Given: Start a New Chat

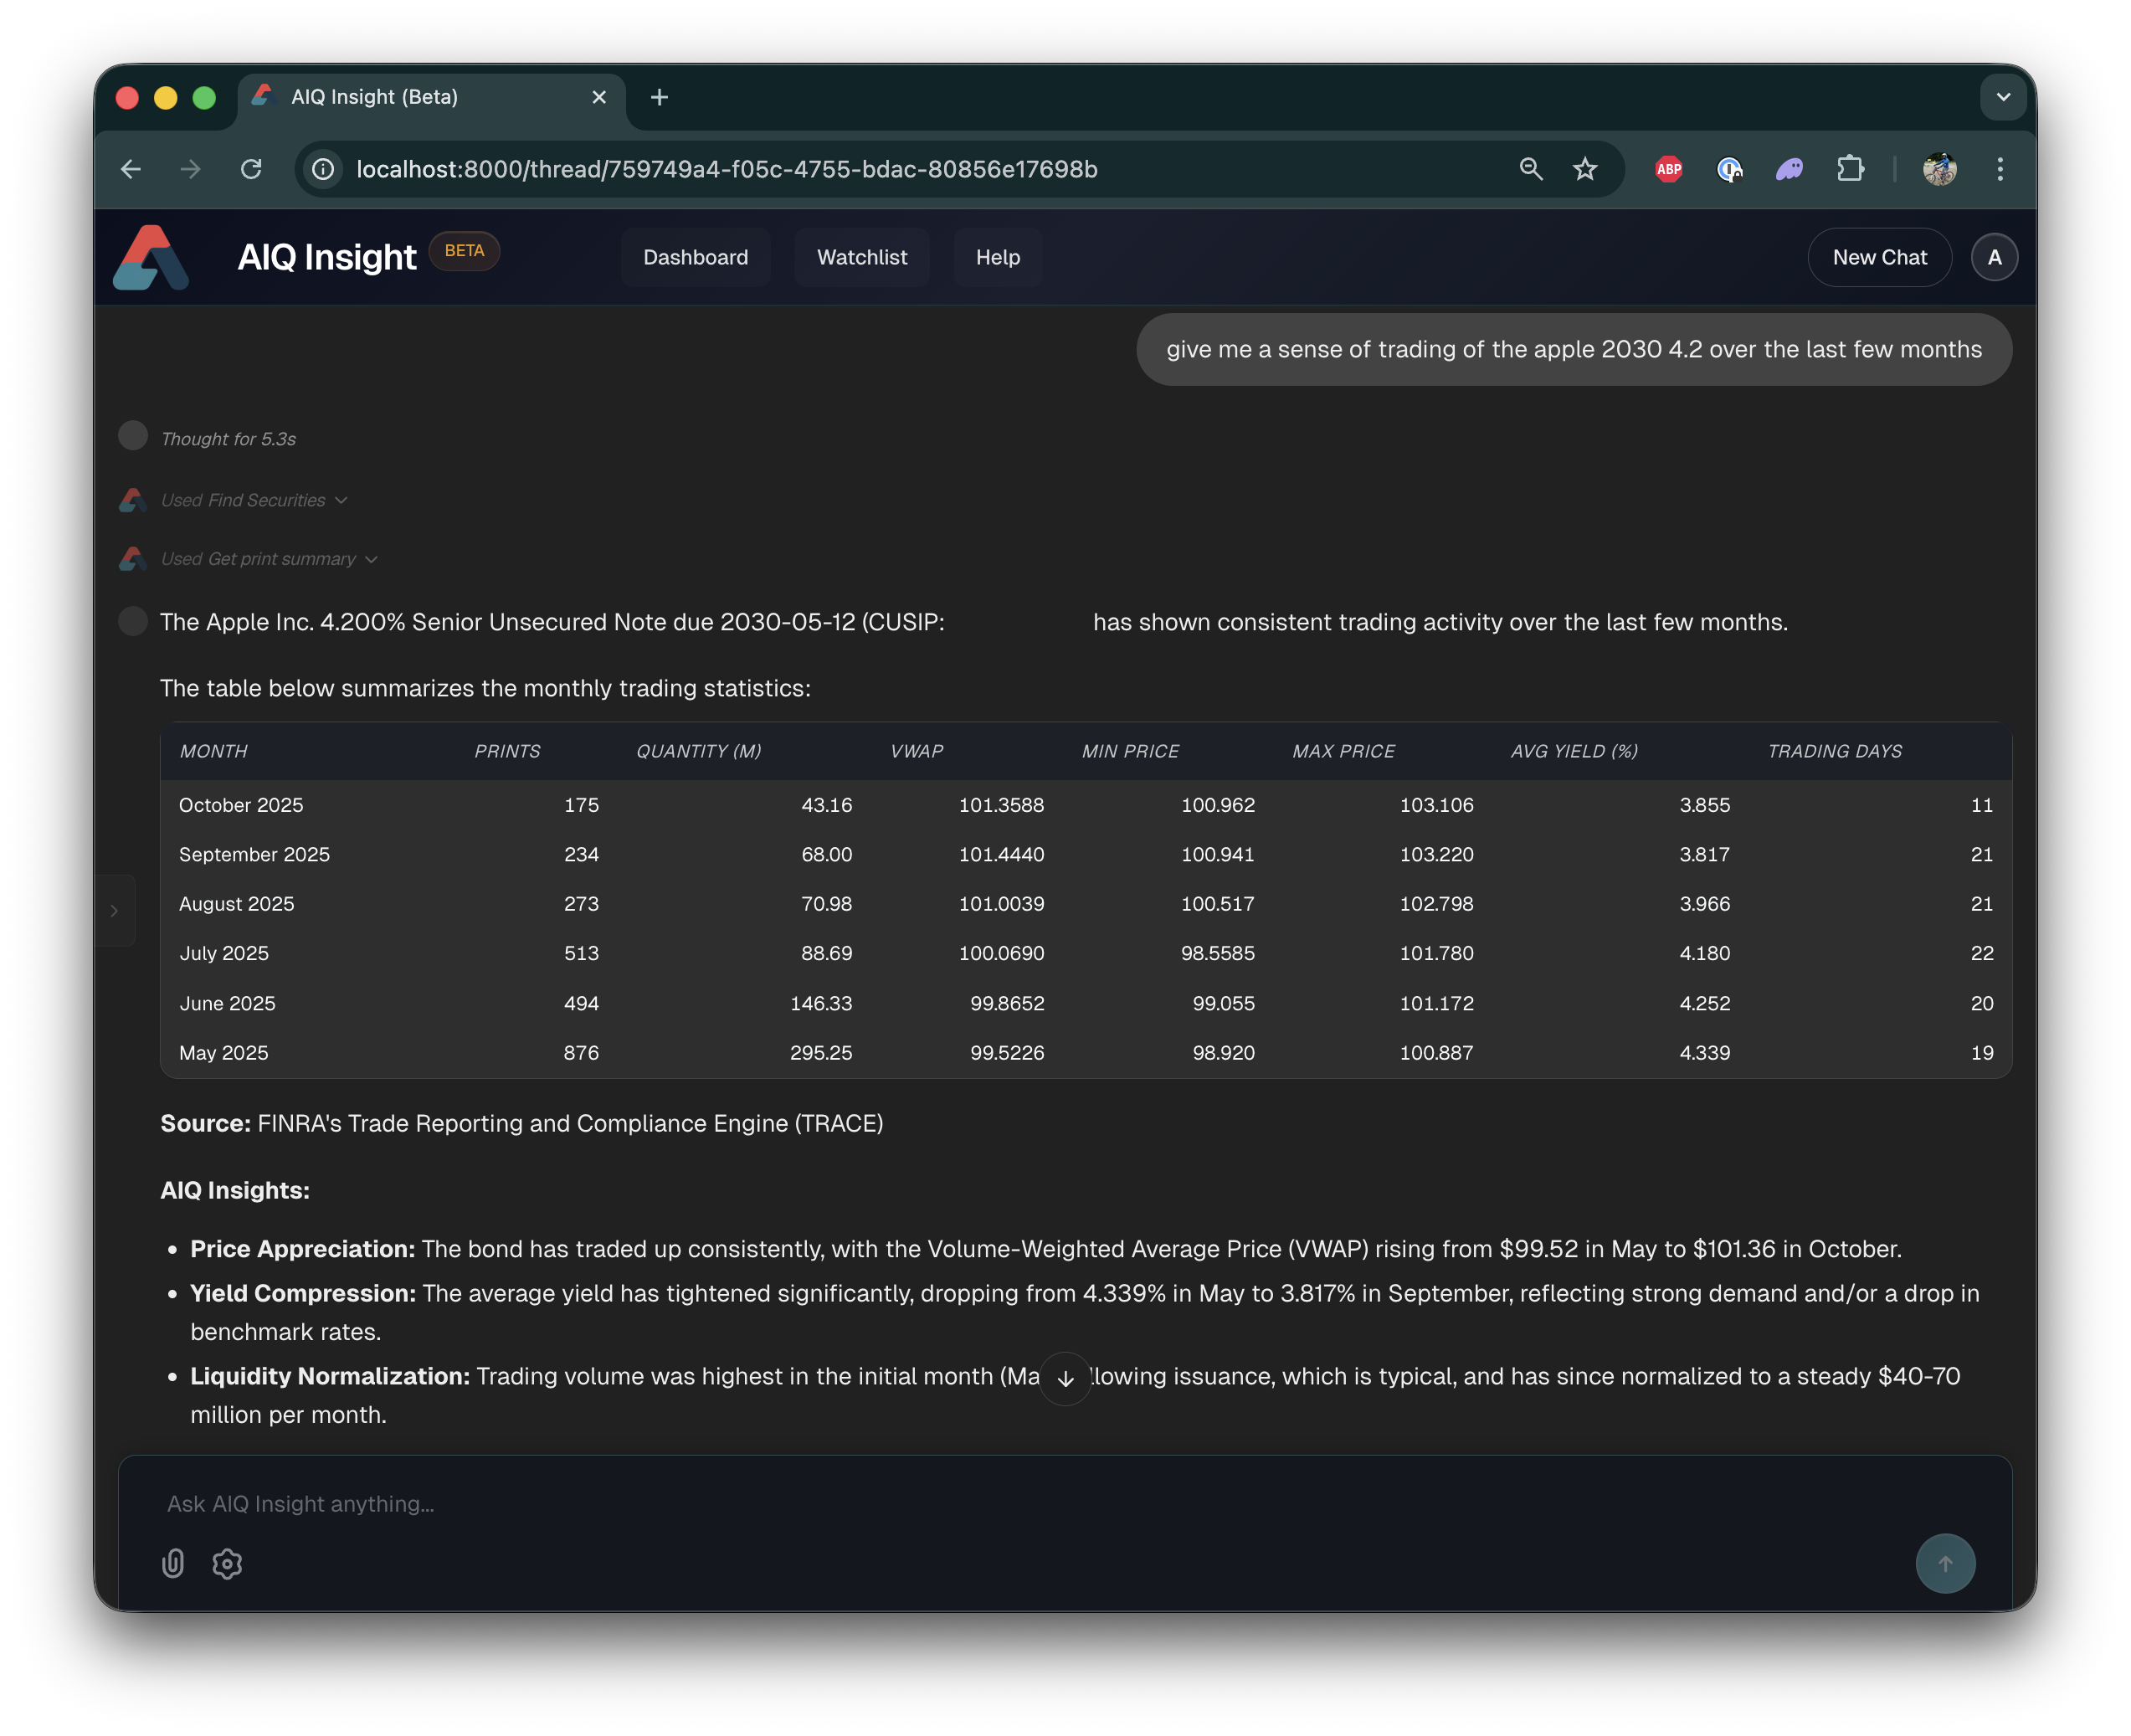Looking at the screenshot, I should coord(1879,258).
